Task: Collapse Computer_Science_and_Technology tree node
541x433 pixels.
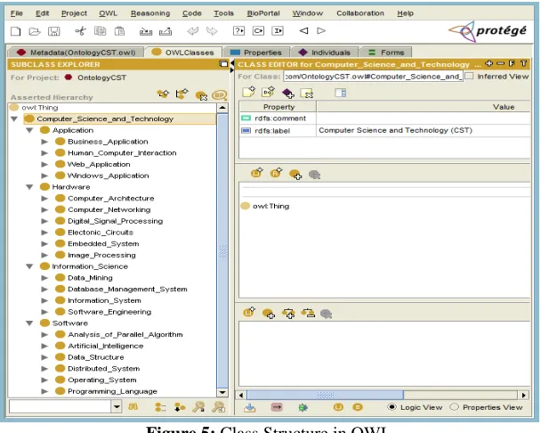Action: [x=14, y=118]
